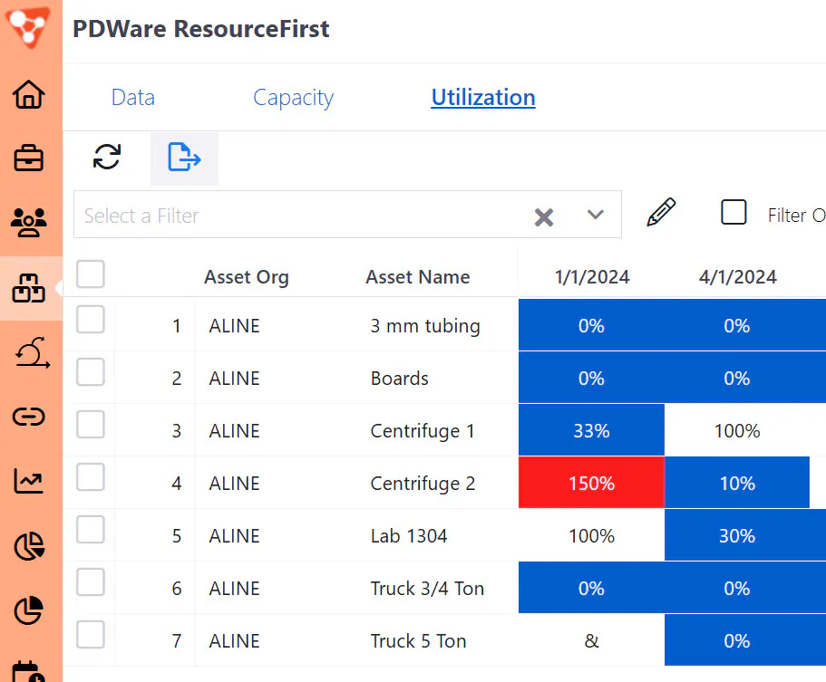This screenshot has height=682, width=826.
Task: Check the row for Truck 5 Ton
Action: point(90,635)
